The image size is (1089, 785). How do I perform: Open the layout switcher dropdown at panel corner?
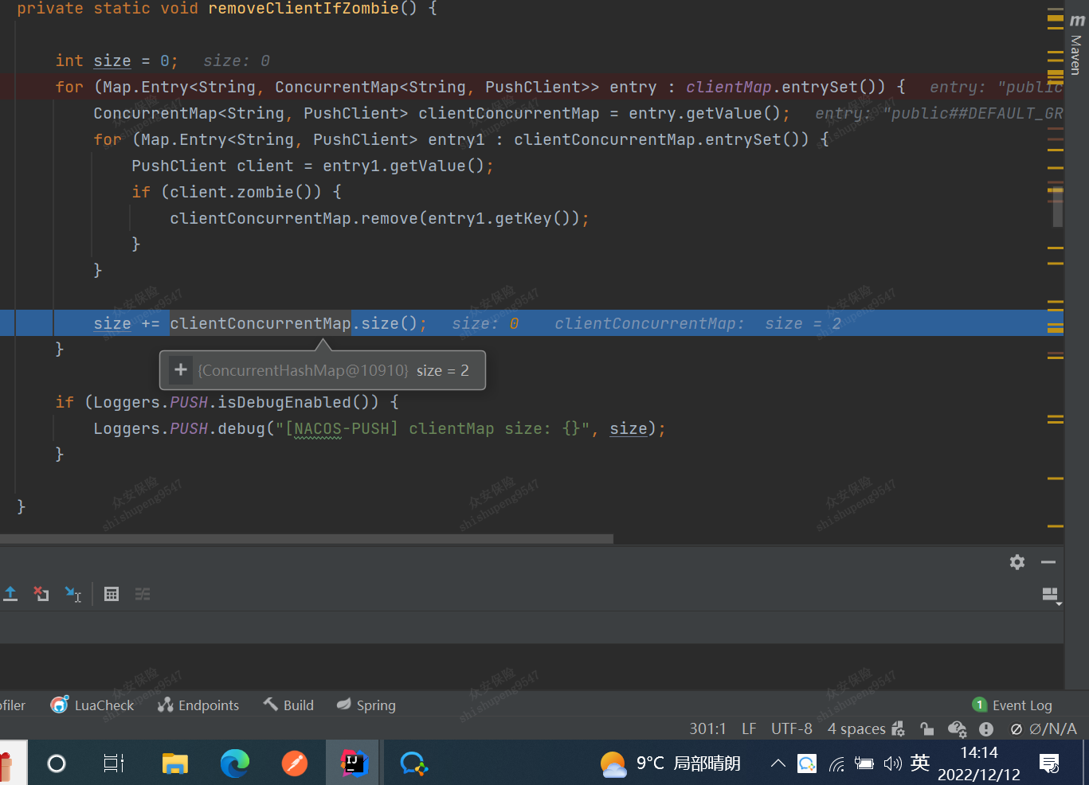tap(1050, 594)
